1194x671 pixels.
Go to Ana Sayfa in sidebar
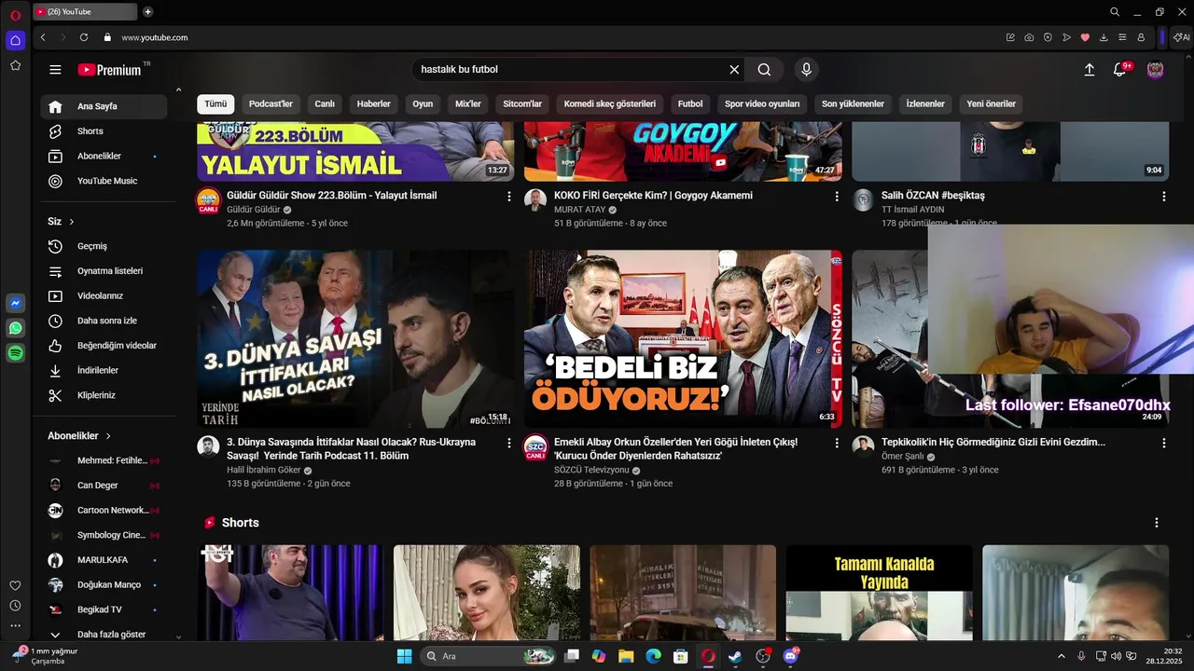point(104,106)
